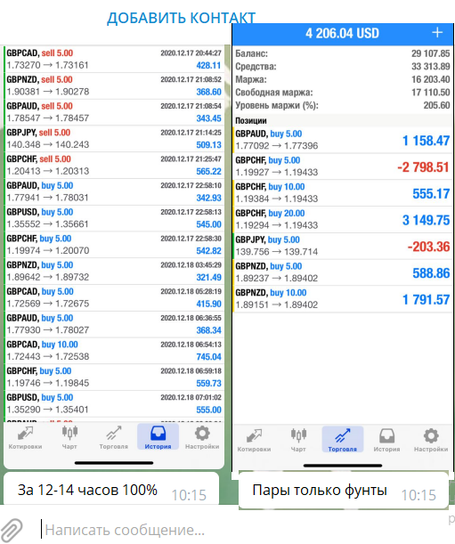The width and height of the screenshot is (455, 544).
Task: Open Настройки gear in left screenshot
Action: click(x=202, y=438)
